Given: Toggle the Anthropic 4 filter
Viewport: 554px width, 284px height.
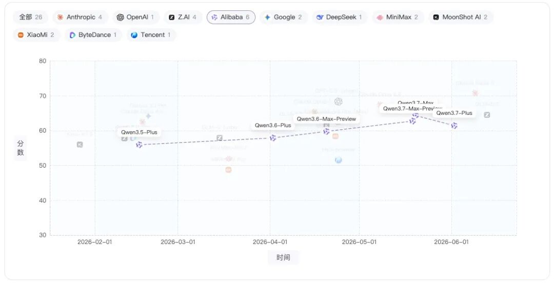Looking at the screenshot, I should 80,17.
